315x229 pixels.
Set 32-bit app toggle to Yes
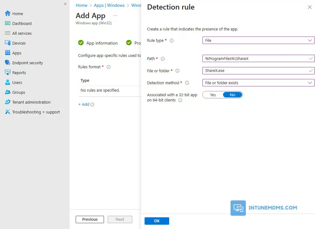tap(213, 95)
